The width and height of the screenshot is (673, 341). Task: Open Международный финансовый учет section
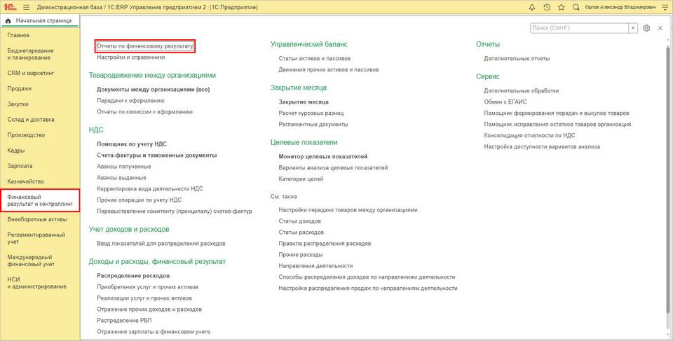pyautogui.click(x=31, y=260)
